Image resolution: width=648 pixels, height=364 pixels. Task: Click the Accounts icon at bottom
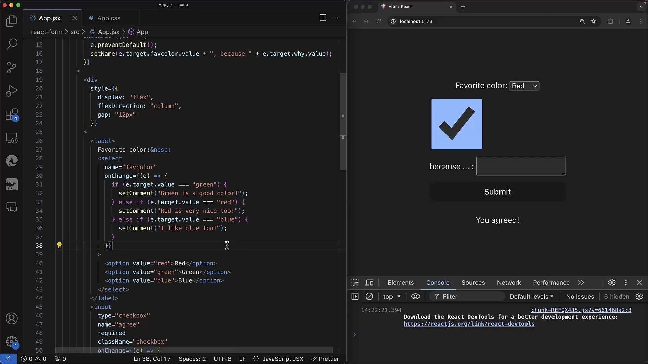[x=11, y=318]
